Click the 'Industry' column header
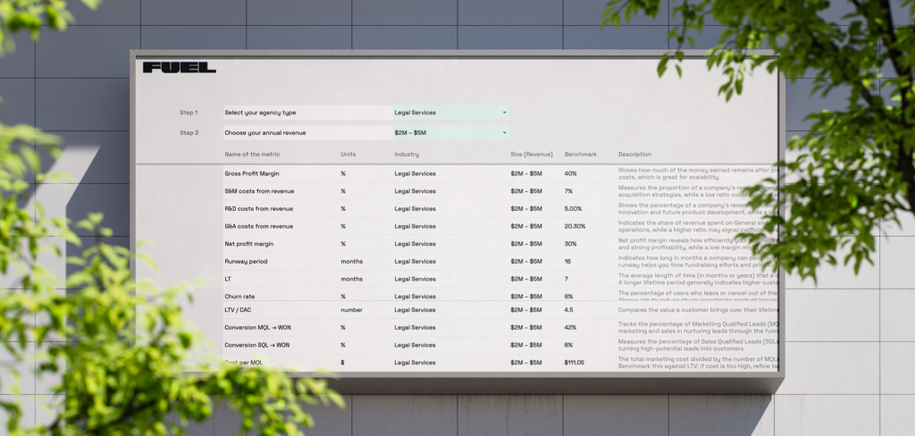Viewport: 915px width, 436px height. click(x=407, y=155)
